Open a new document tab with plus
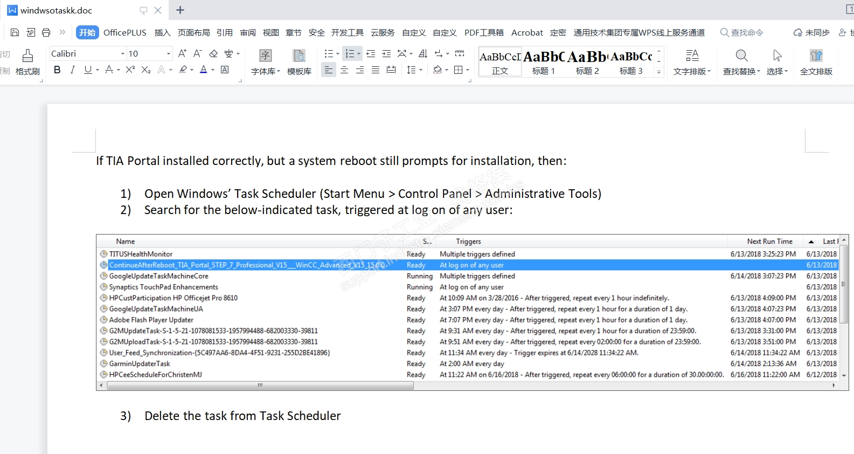854x454 pixels. [x=180, y=10]
